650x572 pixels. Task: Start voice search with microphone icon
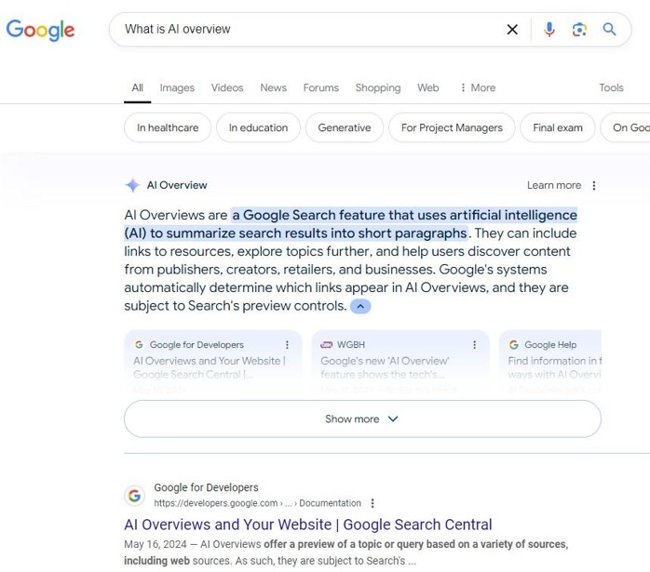click(549, 30)
